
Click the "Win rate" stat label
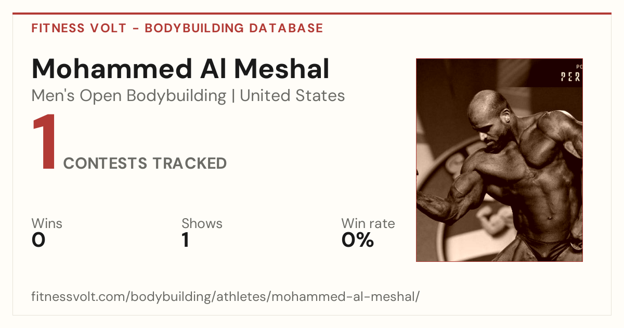click(x=368, y=223)
